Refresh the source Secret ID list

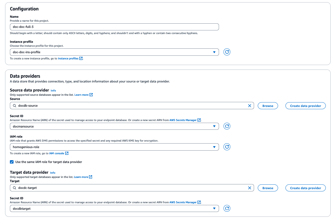coord(227,126)
